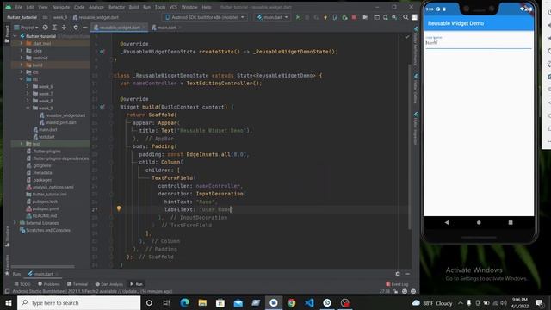Screen dimensions: 551x310
Task: Open the weather widget in taskbar
Action: point(432,302)
